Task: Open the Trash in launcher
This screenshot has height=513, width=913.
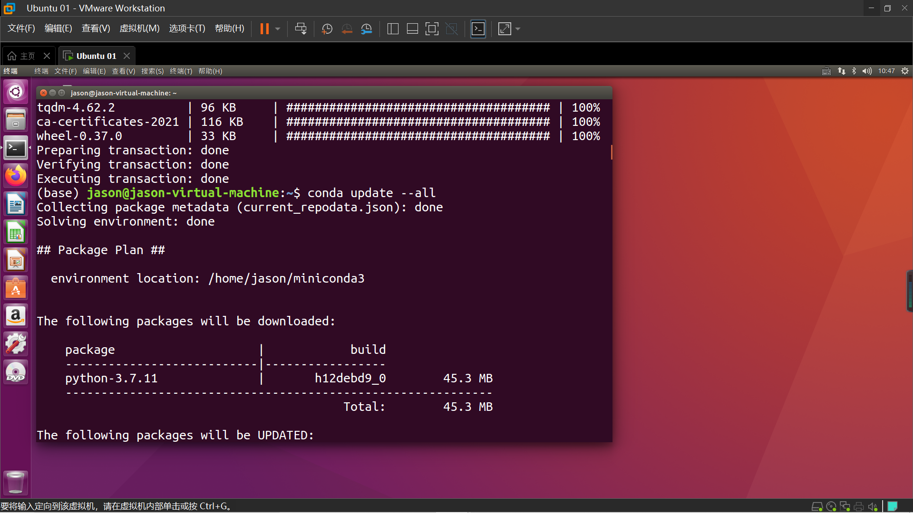Action: pos(16,483)
